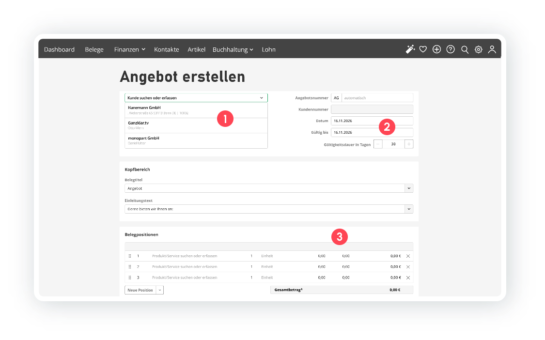Click the plus circle create icon

436,49
